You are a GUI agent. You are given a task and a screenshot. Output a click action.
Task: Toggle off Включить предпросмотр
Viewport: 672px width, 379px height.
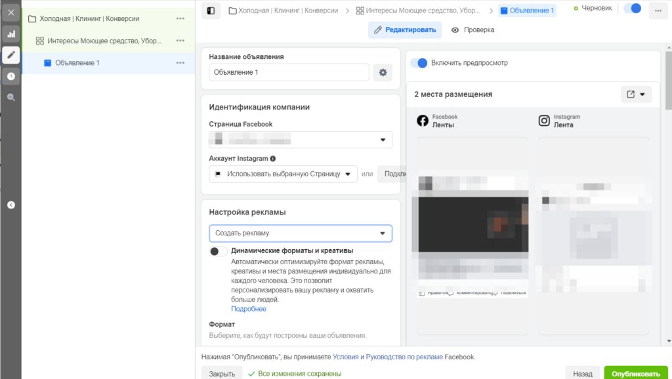(x=419, y=62)
